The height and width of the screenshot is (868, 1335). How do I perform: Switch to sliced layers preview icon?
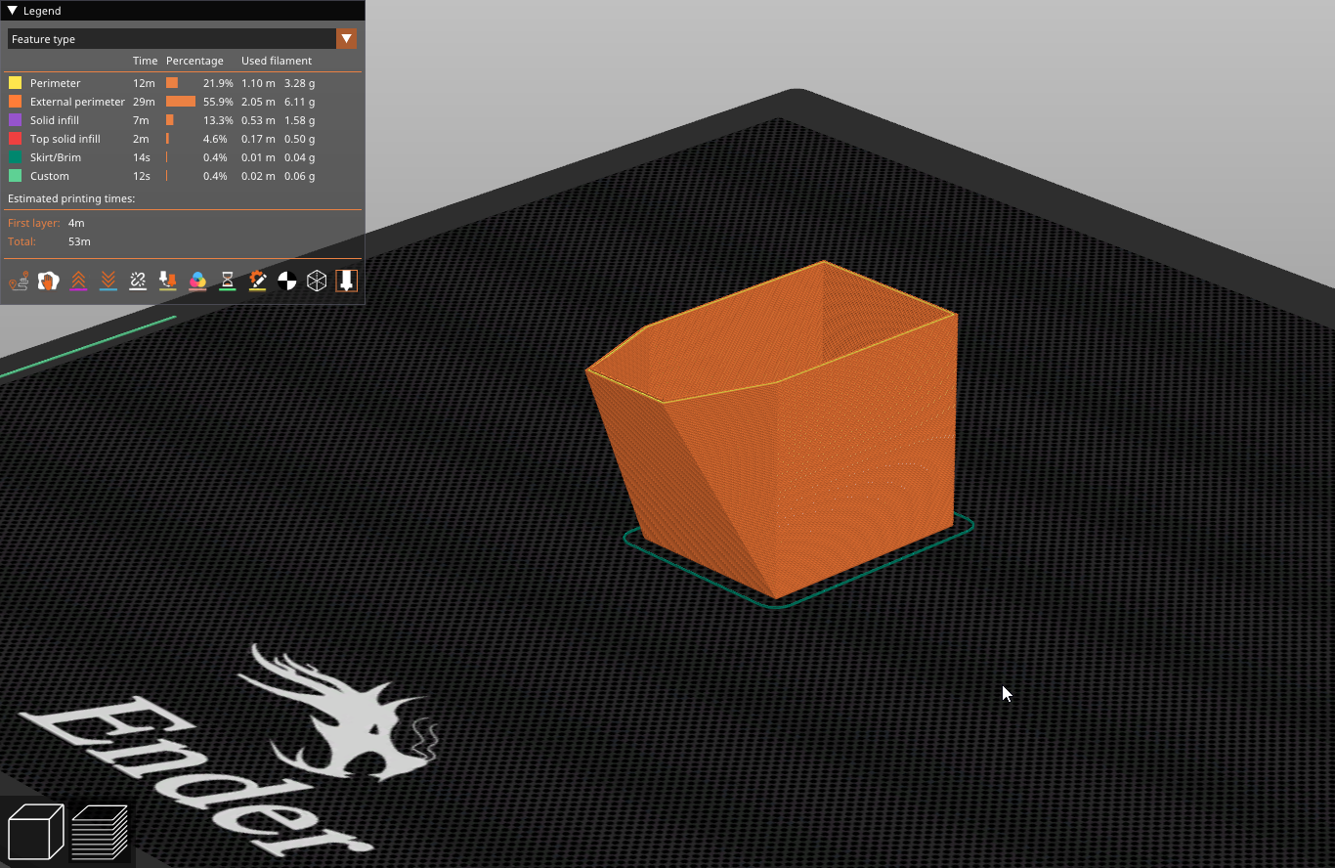pyautogui.click(x=100, y=832)
